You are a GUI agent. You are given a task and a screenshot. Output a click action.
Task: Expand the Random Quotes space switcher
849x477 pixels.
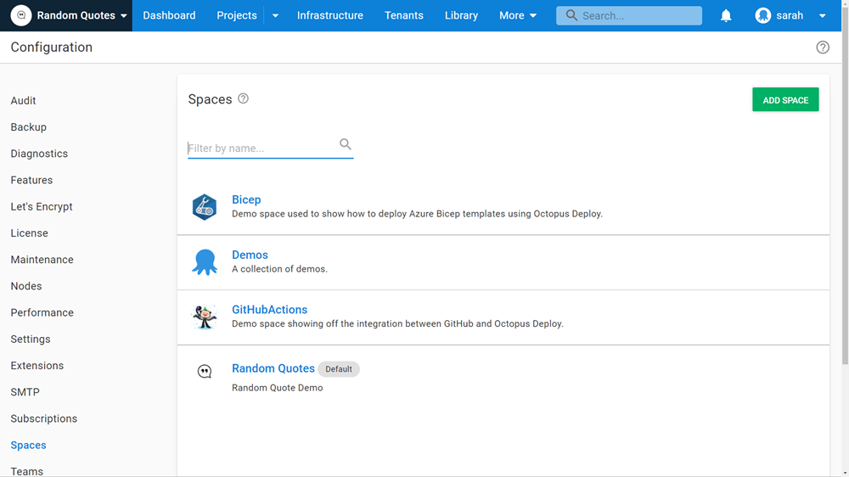[123, 15]
